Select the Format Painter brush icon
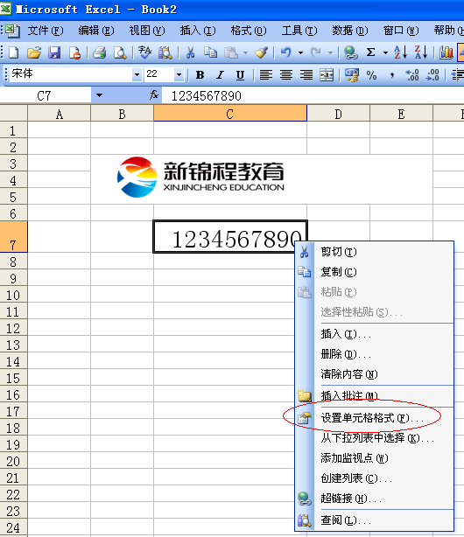 point(261,52)
